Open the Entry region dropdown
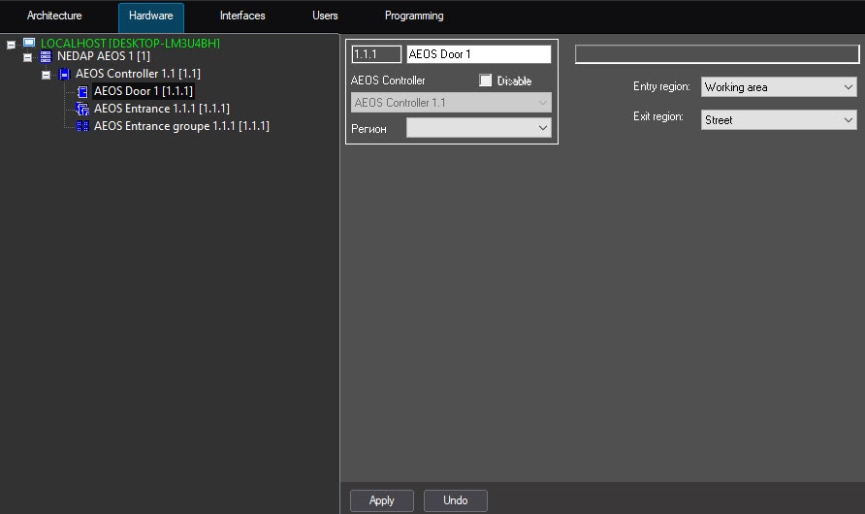Viewport: 865px width, 514px height. pos(779,87)
